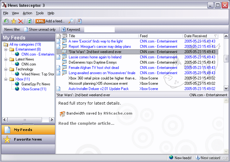Click the green update feeds globe icon
The image size is (230, 162).
coord(6,21)
